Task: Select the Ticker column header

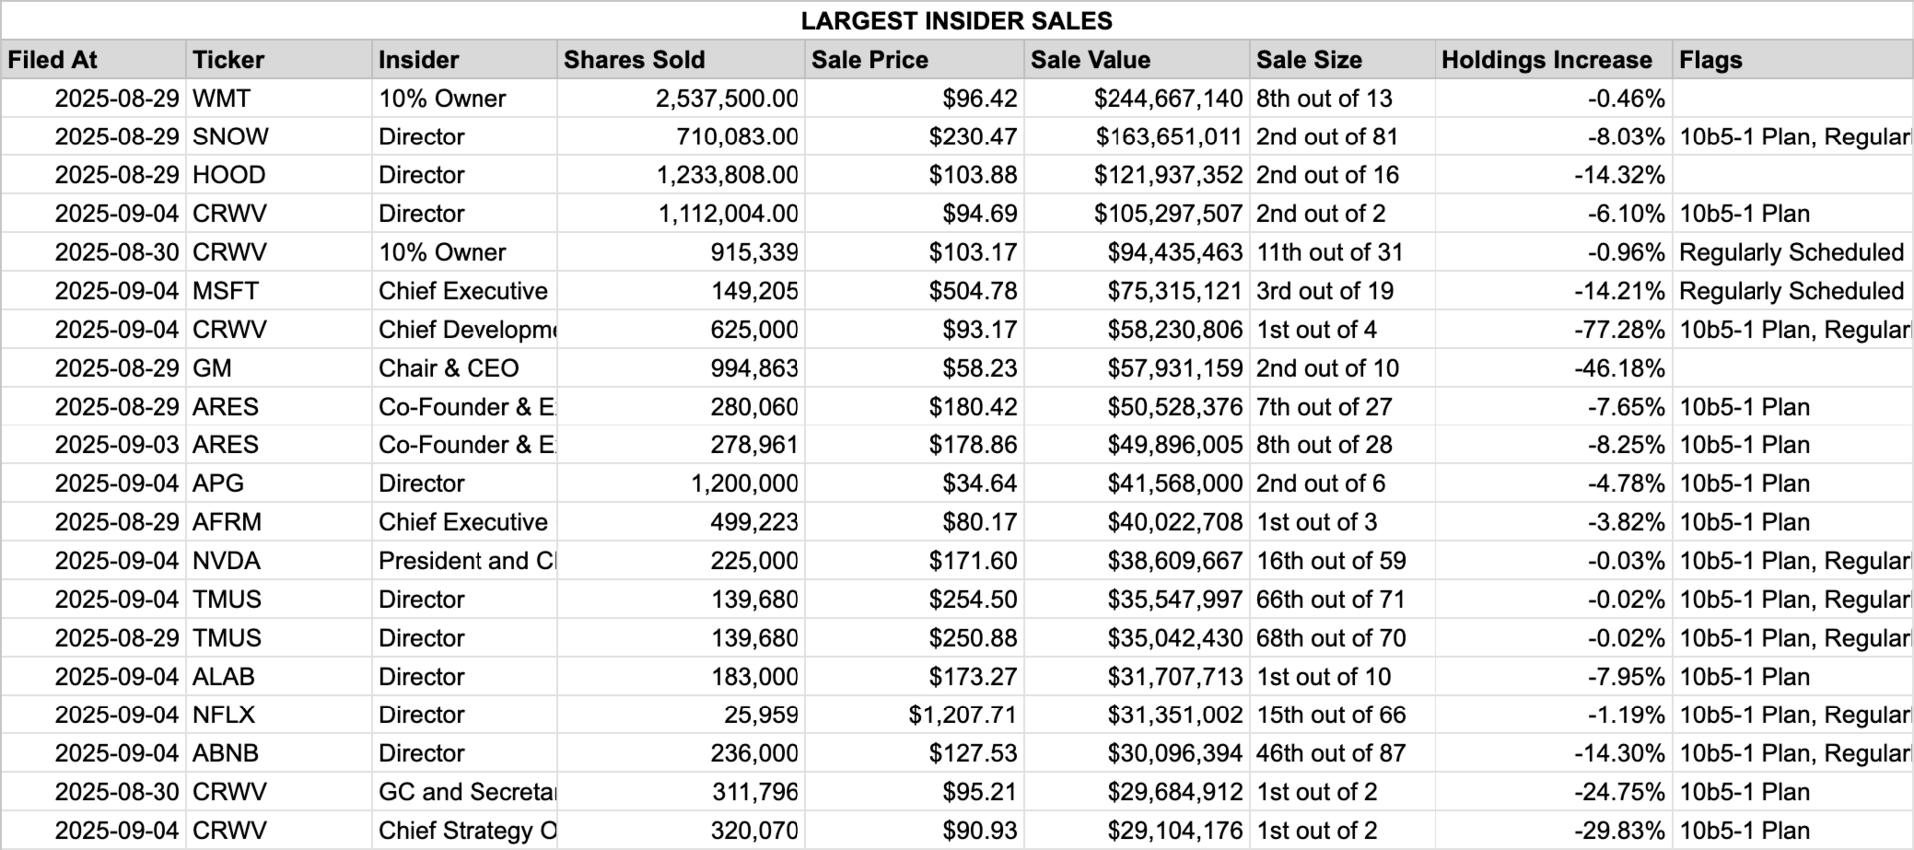Action: point(279,60)
